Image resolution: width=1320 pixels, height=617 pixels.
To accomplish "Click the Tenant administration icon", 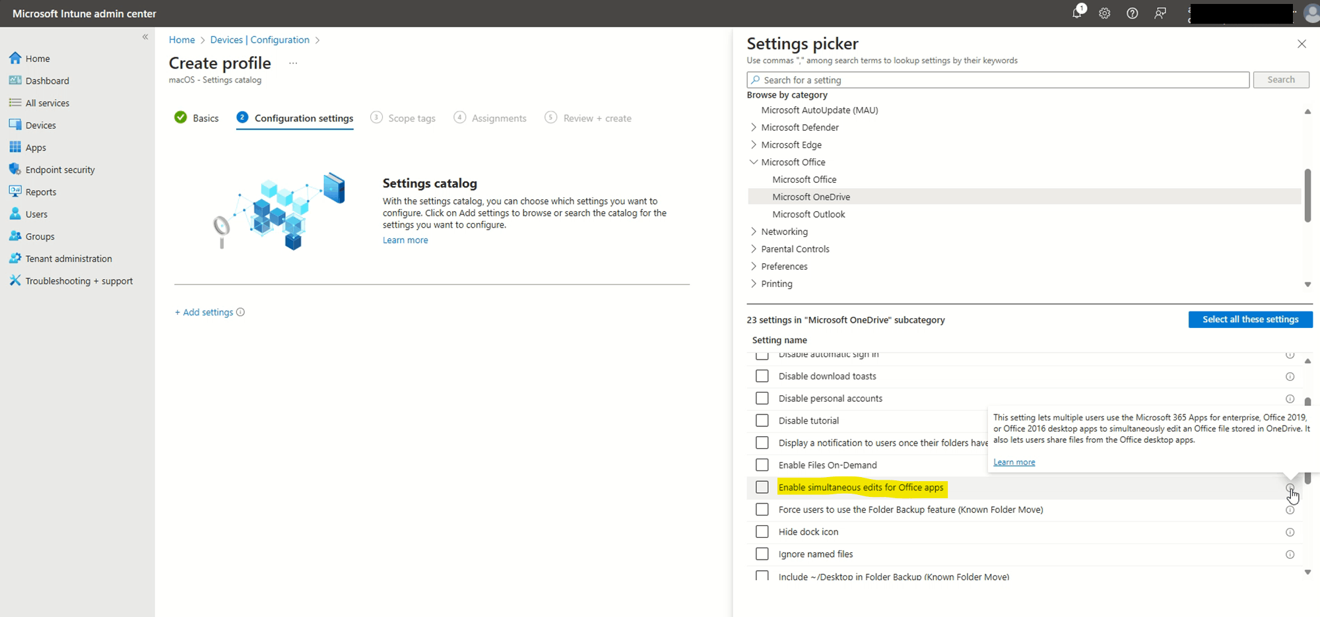I will click(x=15, y=259).
